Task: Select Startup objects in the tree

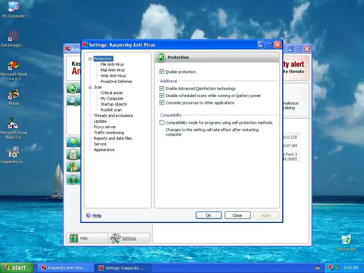Action: [114, 104]
